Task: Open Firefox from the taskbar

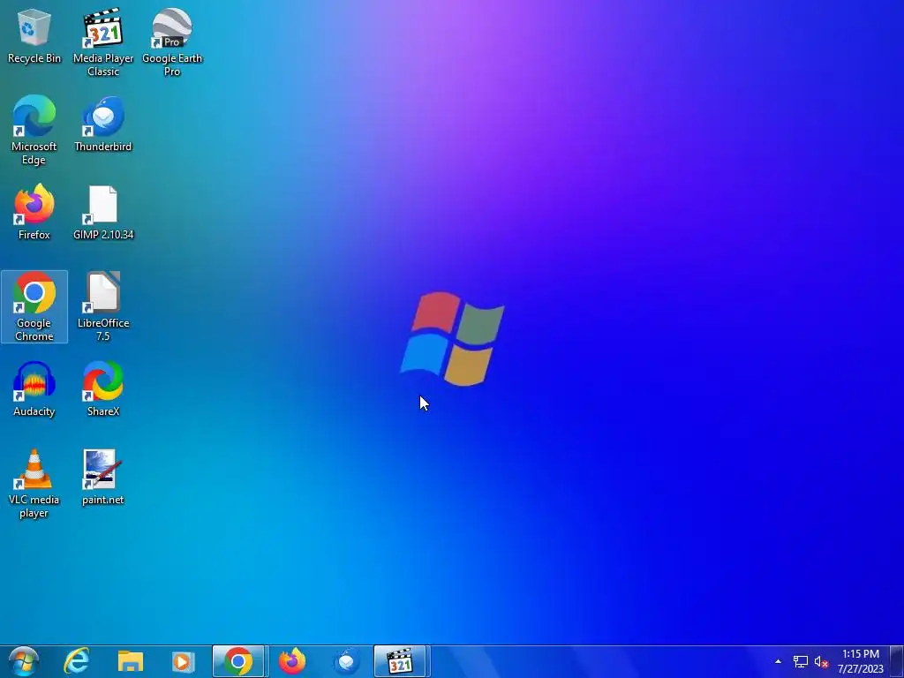Action: tap(292, 661)
